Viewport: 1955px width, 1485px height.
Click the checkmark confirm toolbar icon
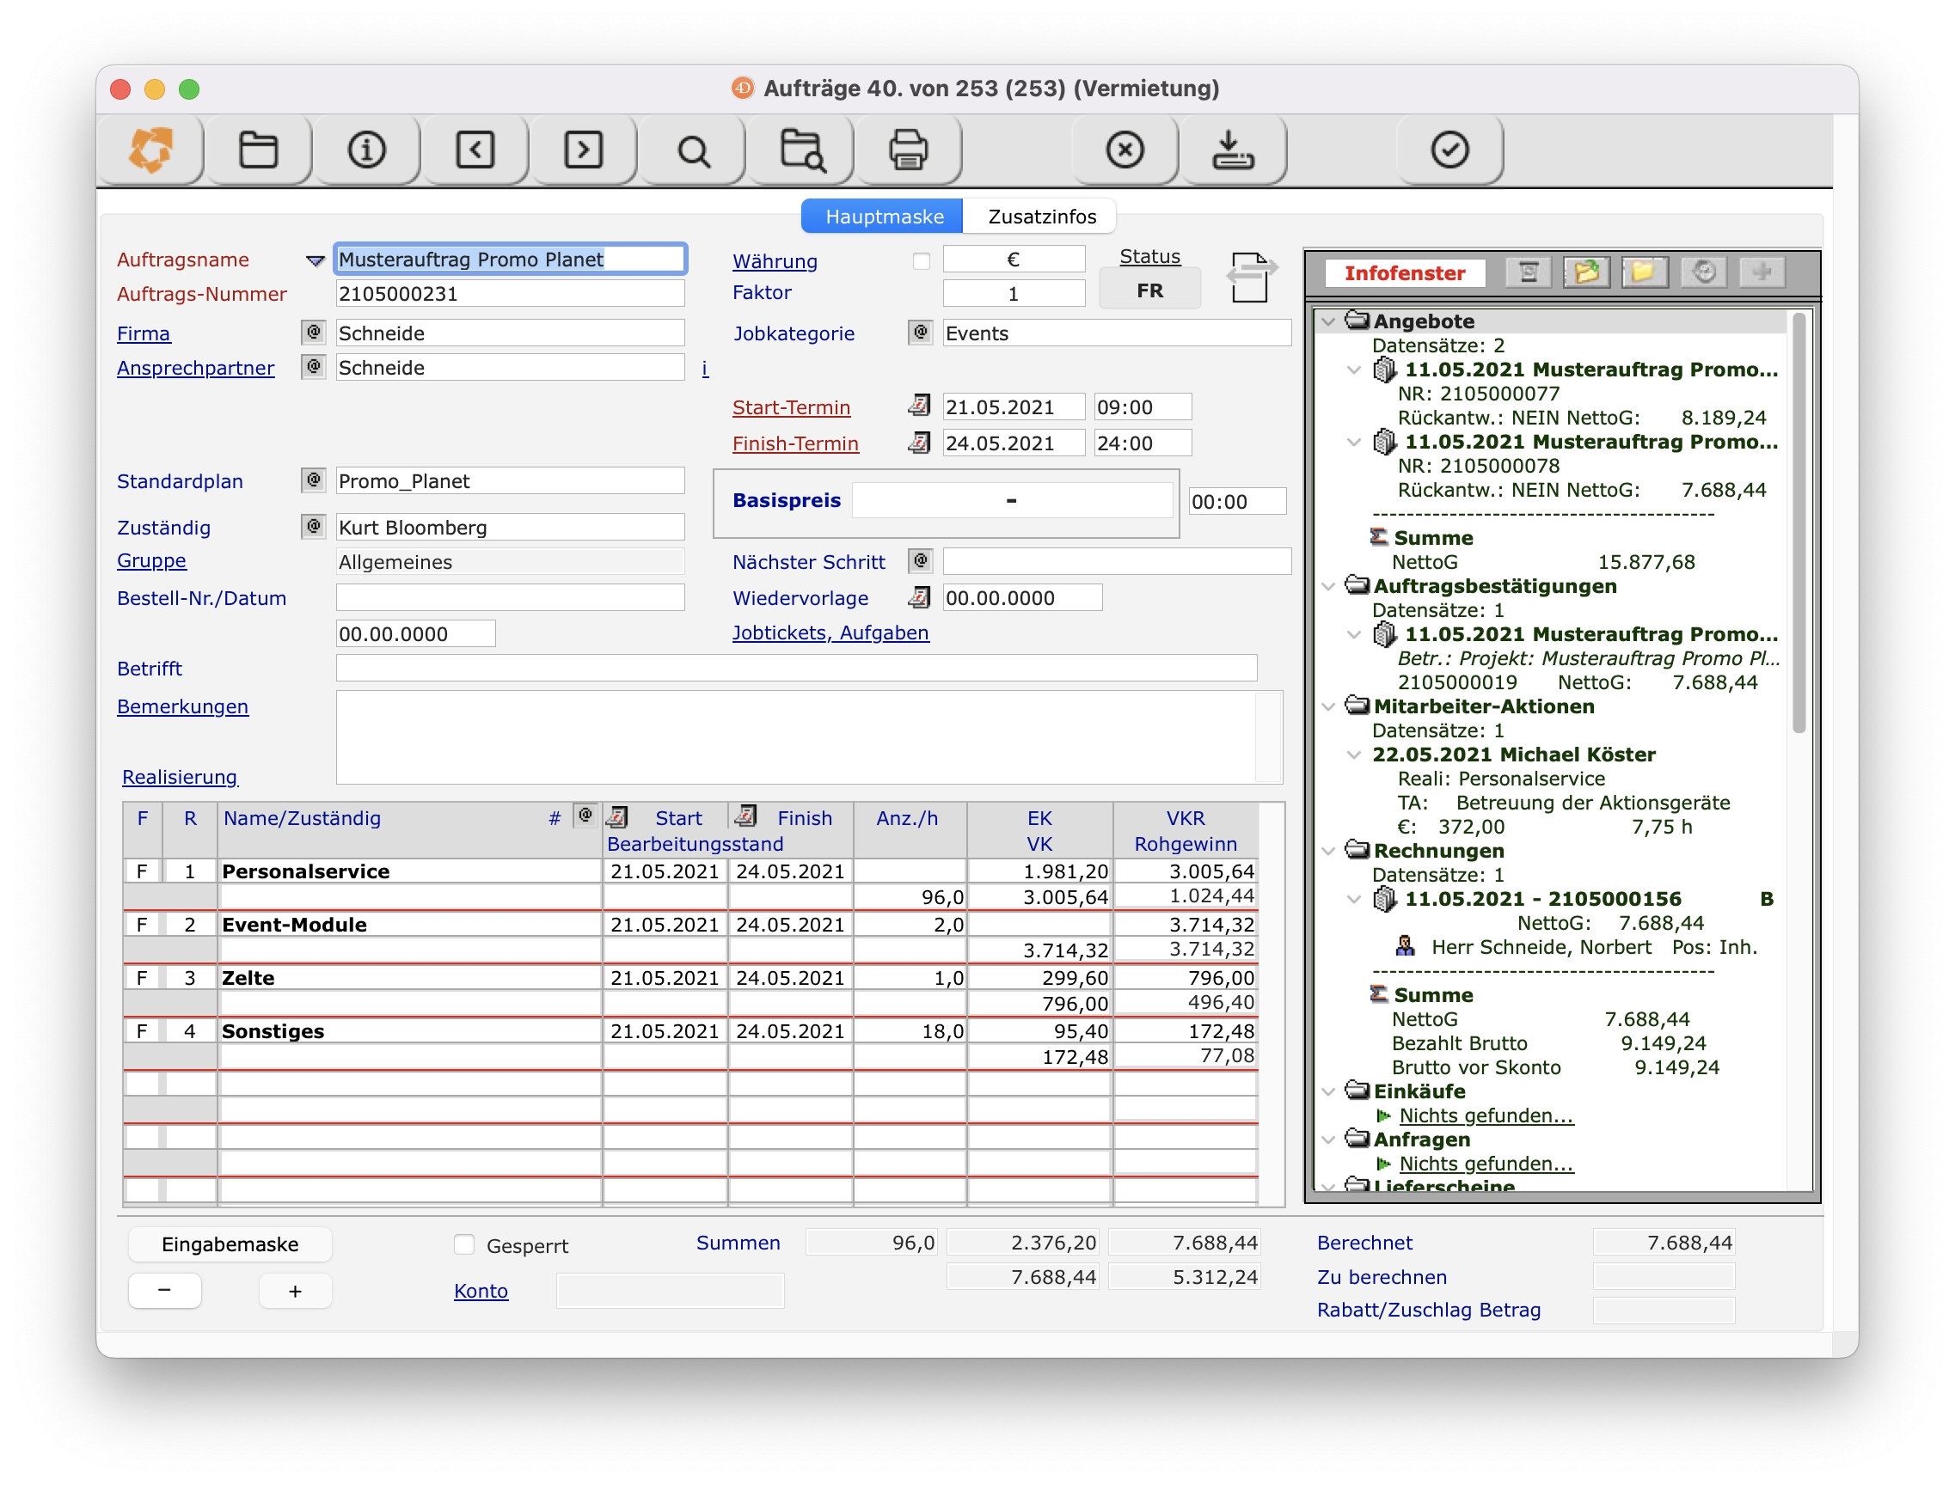(x=1449, y=150)
